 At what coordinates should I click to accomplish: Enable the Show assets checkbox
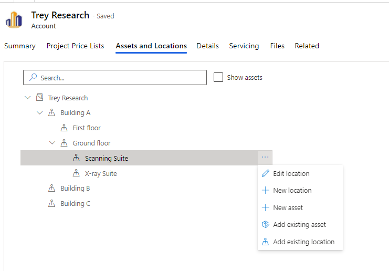(218, 77)
